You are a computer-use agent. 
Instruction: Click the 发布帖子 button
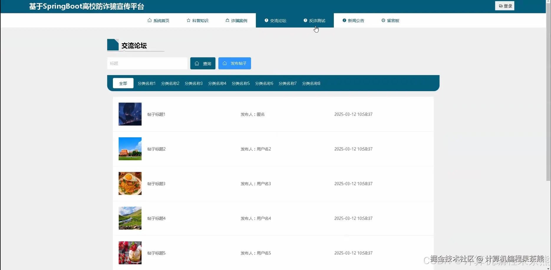click(x=235, y=63)
